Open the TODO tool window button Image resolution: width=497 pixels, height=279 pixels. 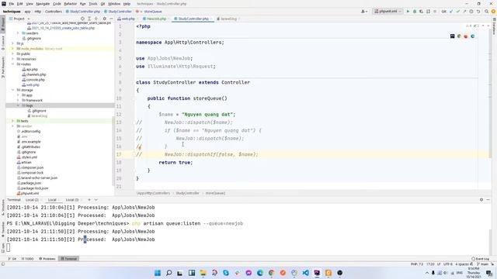point(28,259)
